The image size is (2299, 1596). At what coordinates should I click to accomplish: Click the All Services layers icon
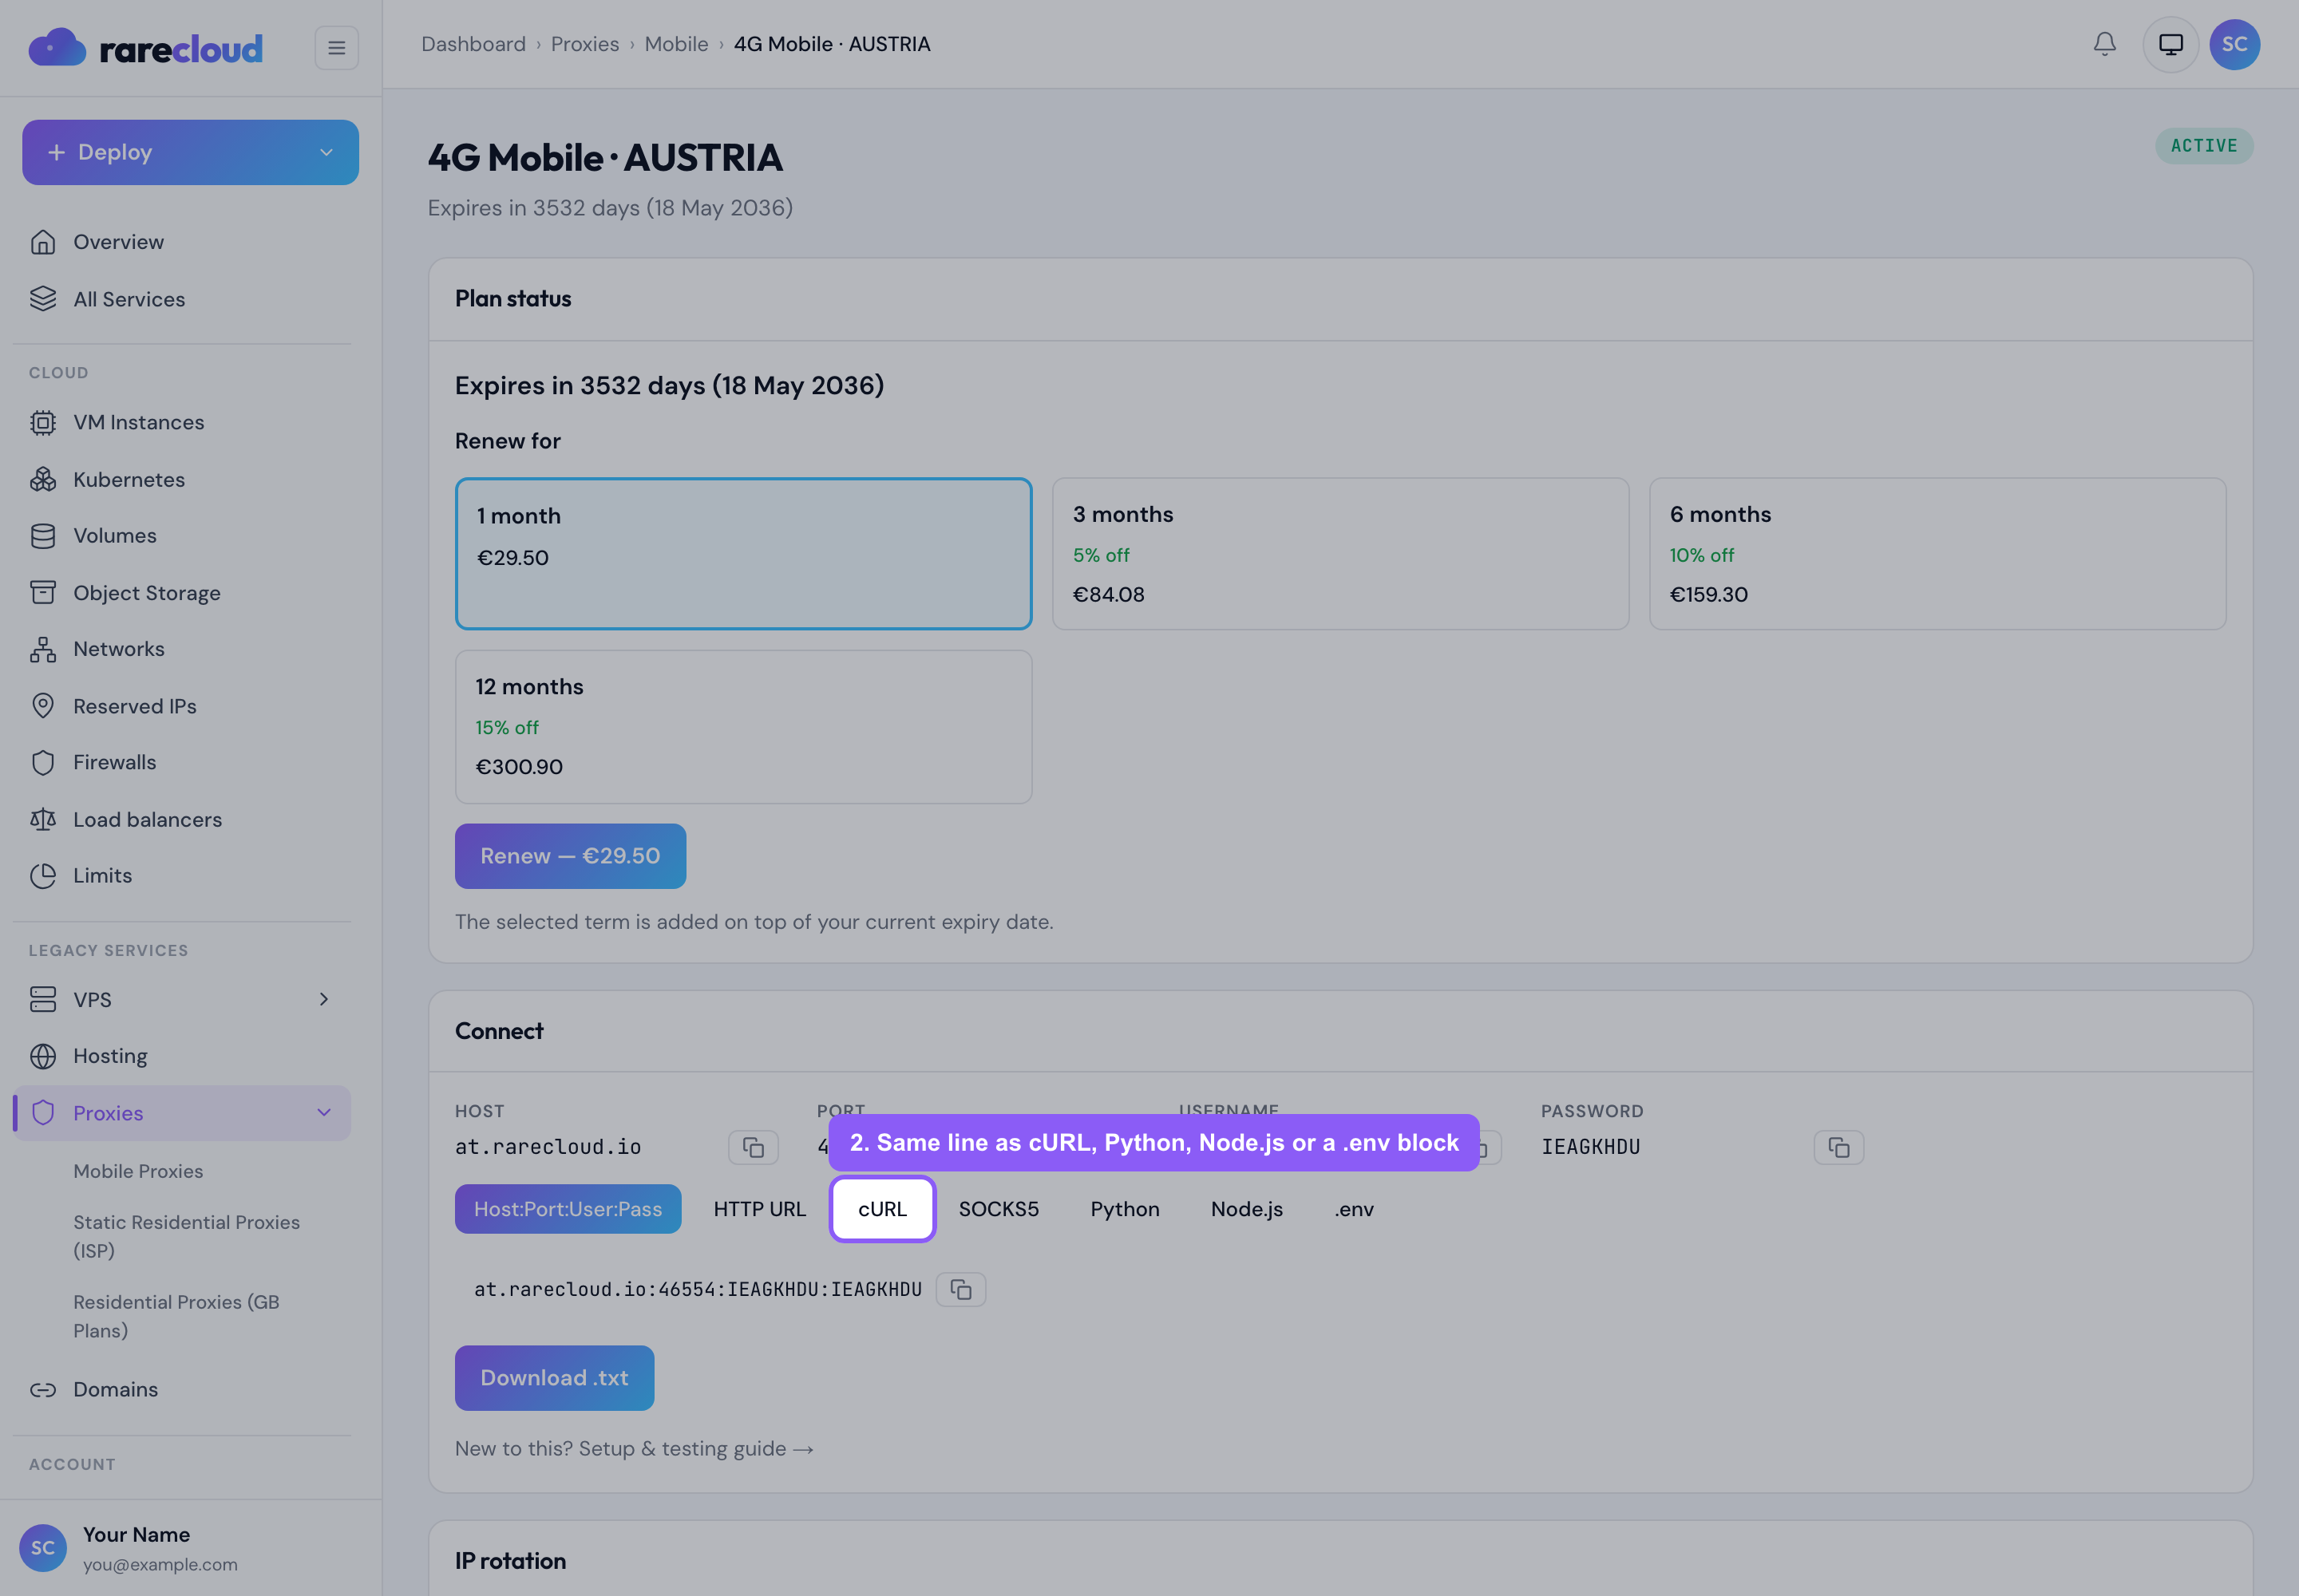tap(43, 299)
